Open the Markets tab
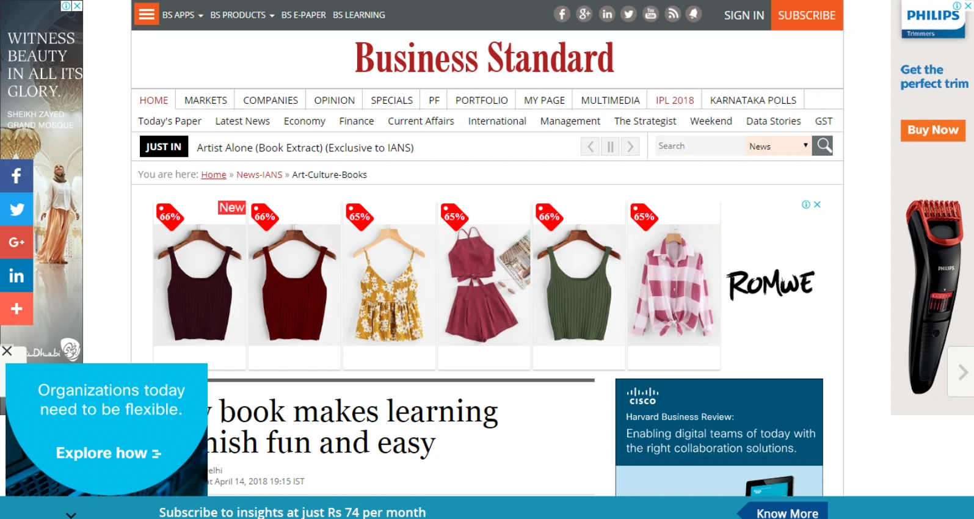The image size is (974, 519). tap(205, 100)
